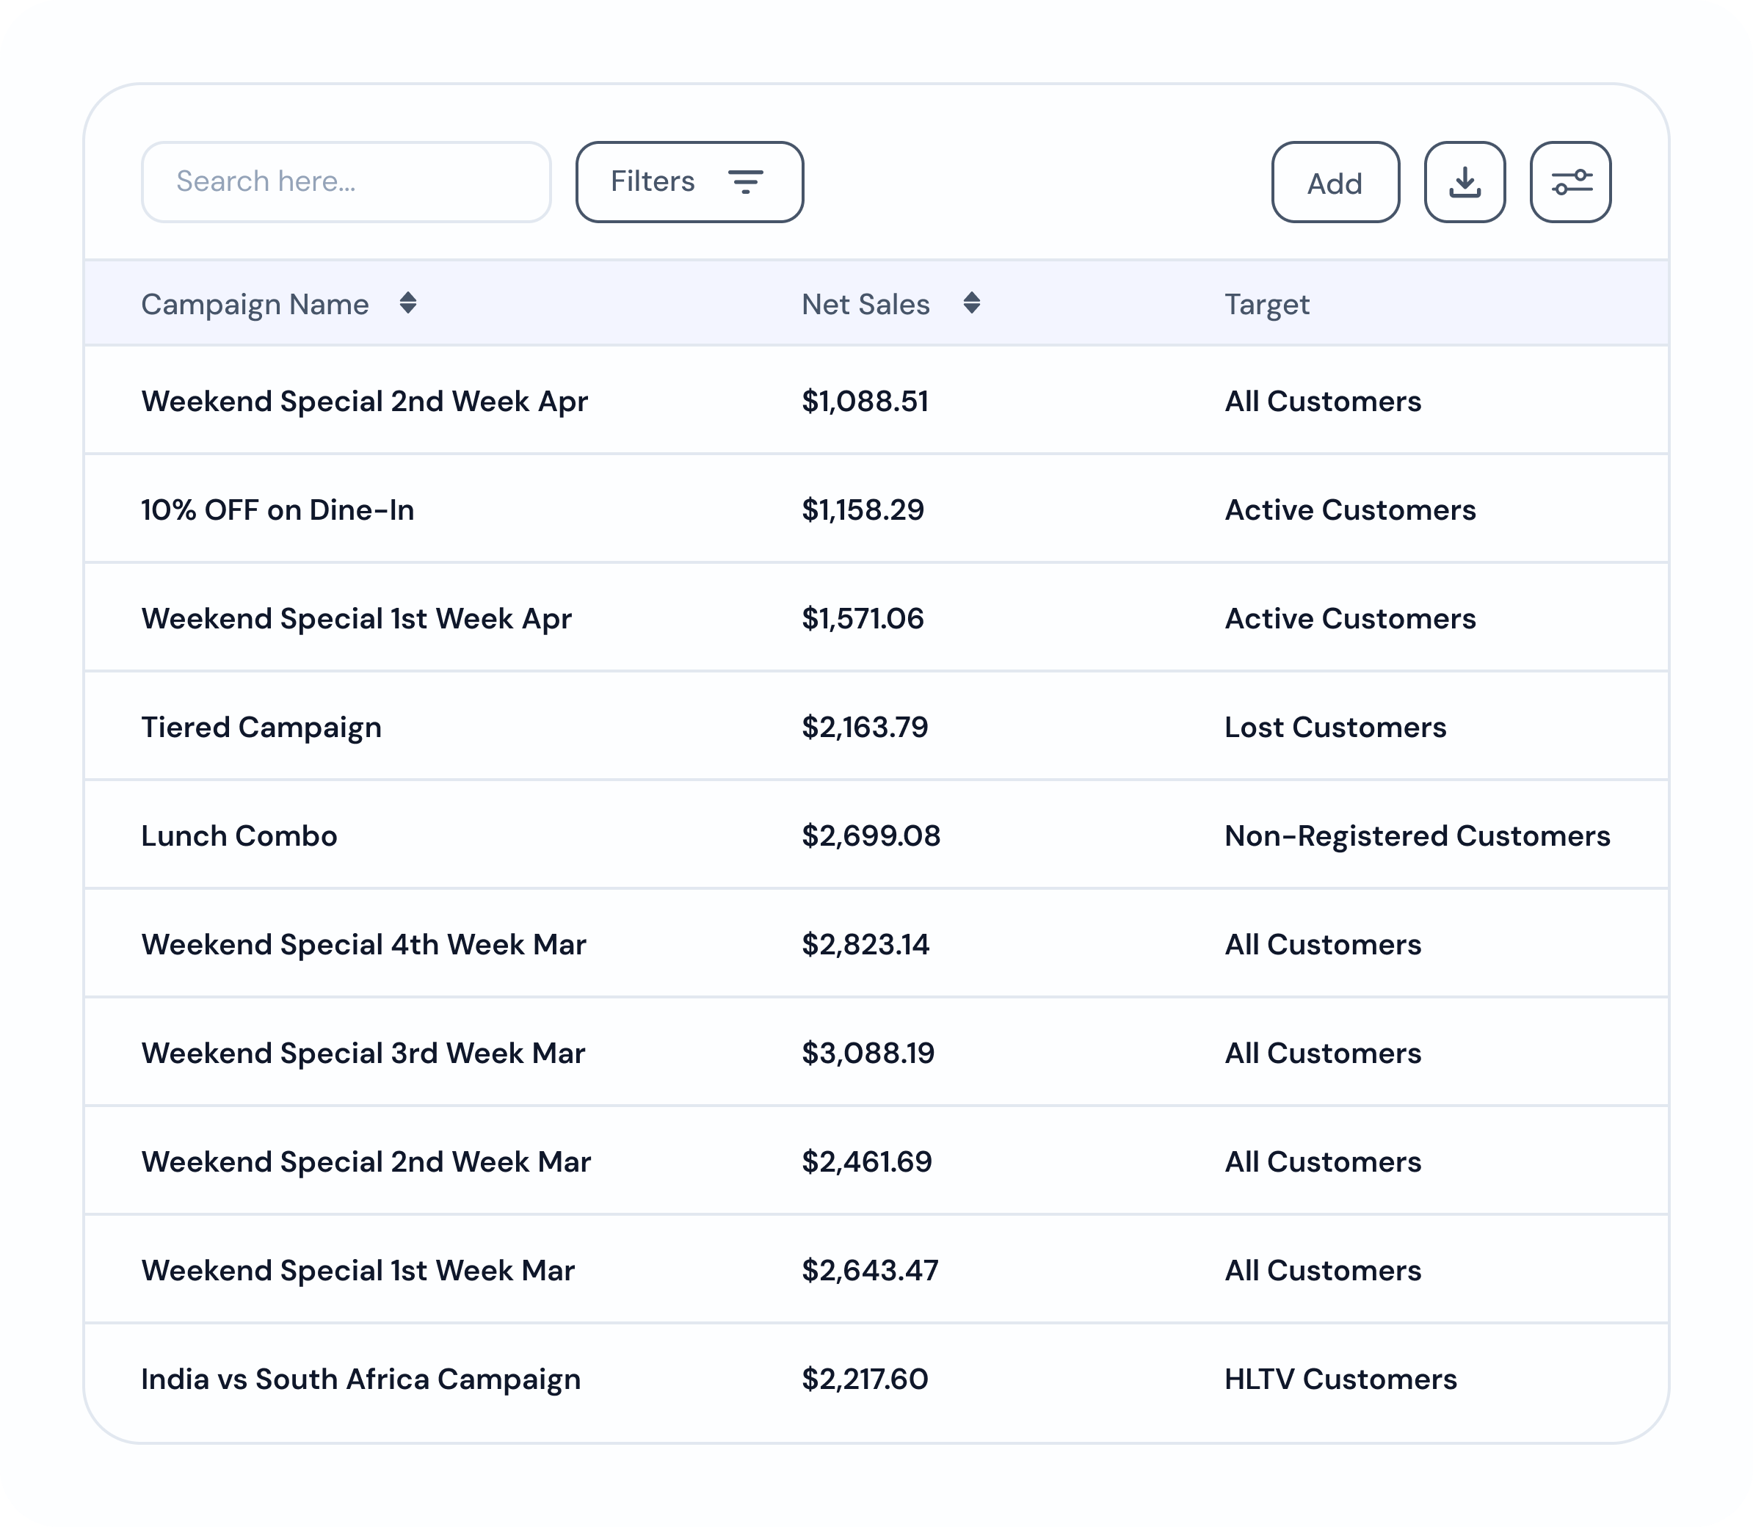Open the column settings sliders icon
1753x1527 pixels.
pyautogui.click(x=1569, y=181)
